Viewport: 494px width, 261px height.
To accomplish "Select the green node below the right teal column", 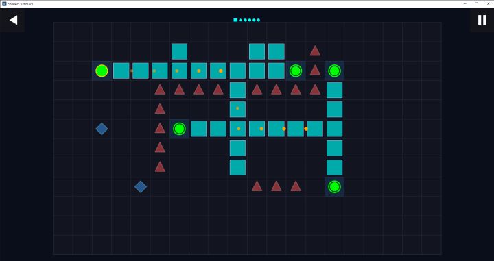I will (x=334, y=187).
